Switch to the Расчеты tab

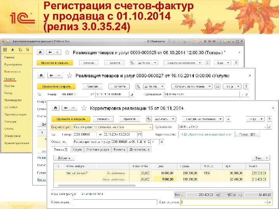tap(119, 149)
